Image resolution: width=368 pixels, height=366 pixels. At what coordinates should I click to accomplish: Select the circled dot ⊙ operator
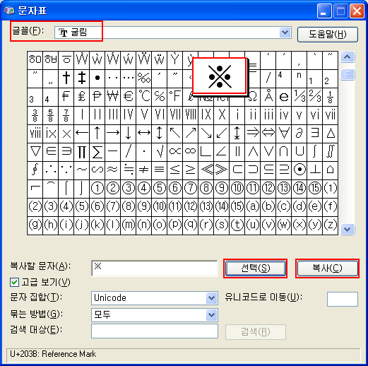299,170
